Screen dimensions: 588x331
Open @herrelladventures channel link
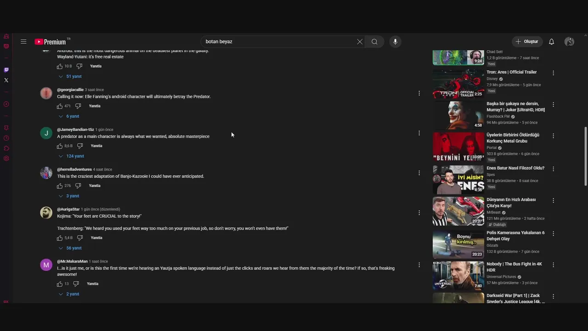point(74,170)
